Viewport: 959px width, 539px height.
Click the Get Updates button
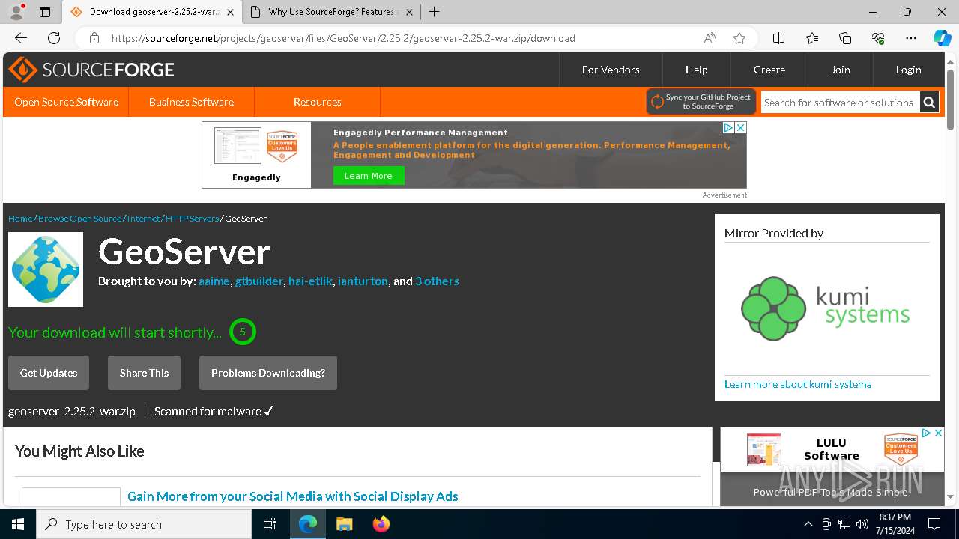pyautogui.click(x=49, y=373)
